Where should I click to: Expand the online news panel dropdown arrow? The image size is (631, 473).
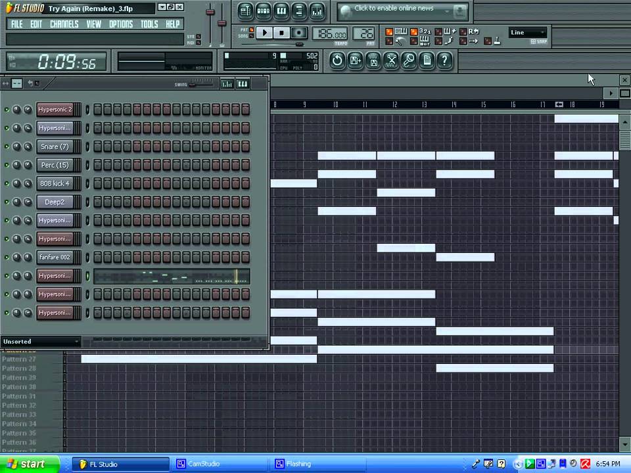[x=447, y=12]
